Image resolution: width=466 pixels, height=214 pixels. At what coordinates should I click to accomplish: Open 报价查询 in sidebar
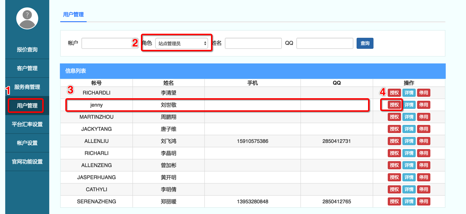click(27, 49)
